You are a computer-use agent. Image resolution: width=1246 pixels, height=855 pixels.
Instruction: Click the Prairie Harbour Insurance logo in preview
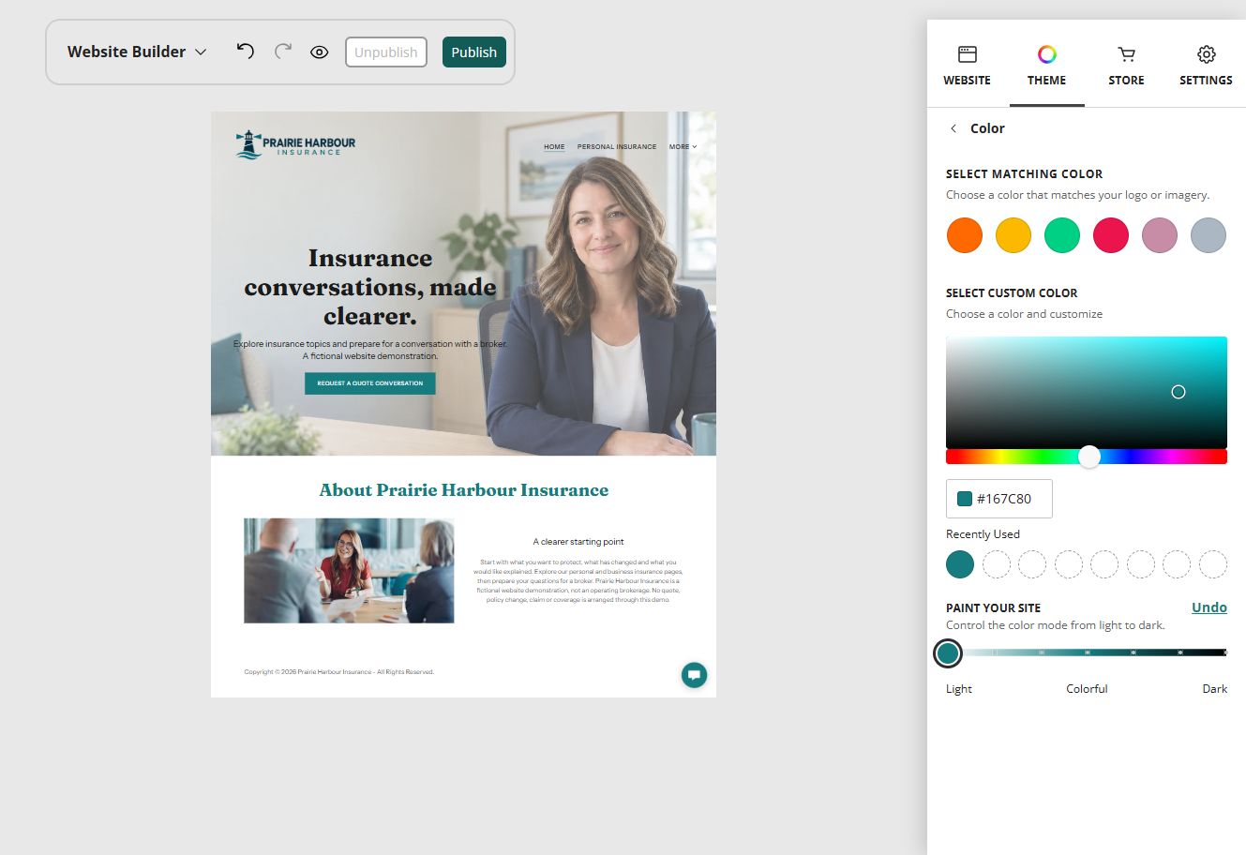(x=295, y=144)
